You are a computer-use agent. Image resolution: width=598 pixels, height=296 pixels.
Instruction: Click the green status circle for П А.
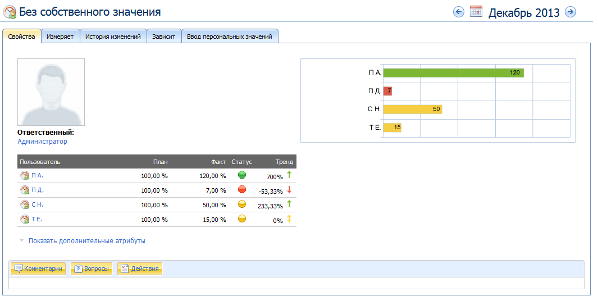242,175
